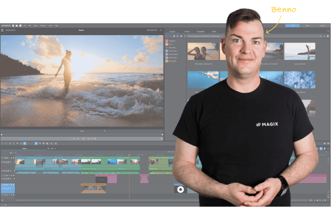Click the Beach project title in preview header

tap(81, 30)
